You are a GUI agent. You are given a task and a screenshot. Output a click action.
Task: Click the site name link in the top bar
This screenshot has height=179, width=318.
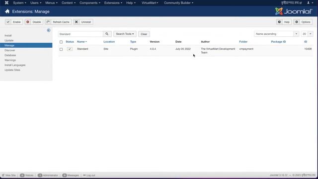point(291,2)
